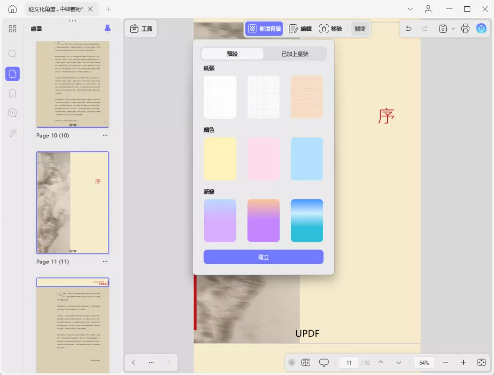This screenshot has height=375, width=494.
Task: Open the save options dropdown chevron
Action: (453, 28)
